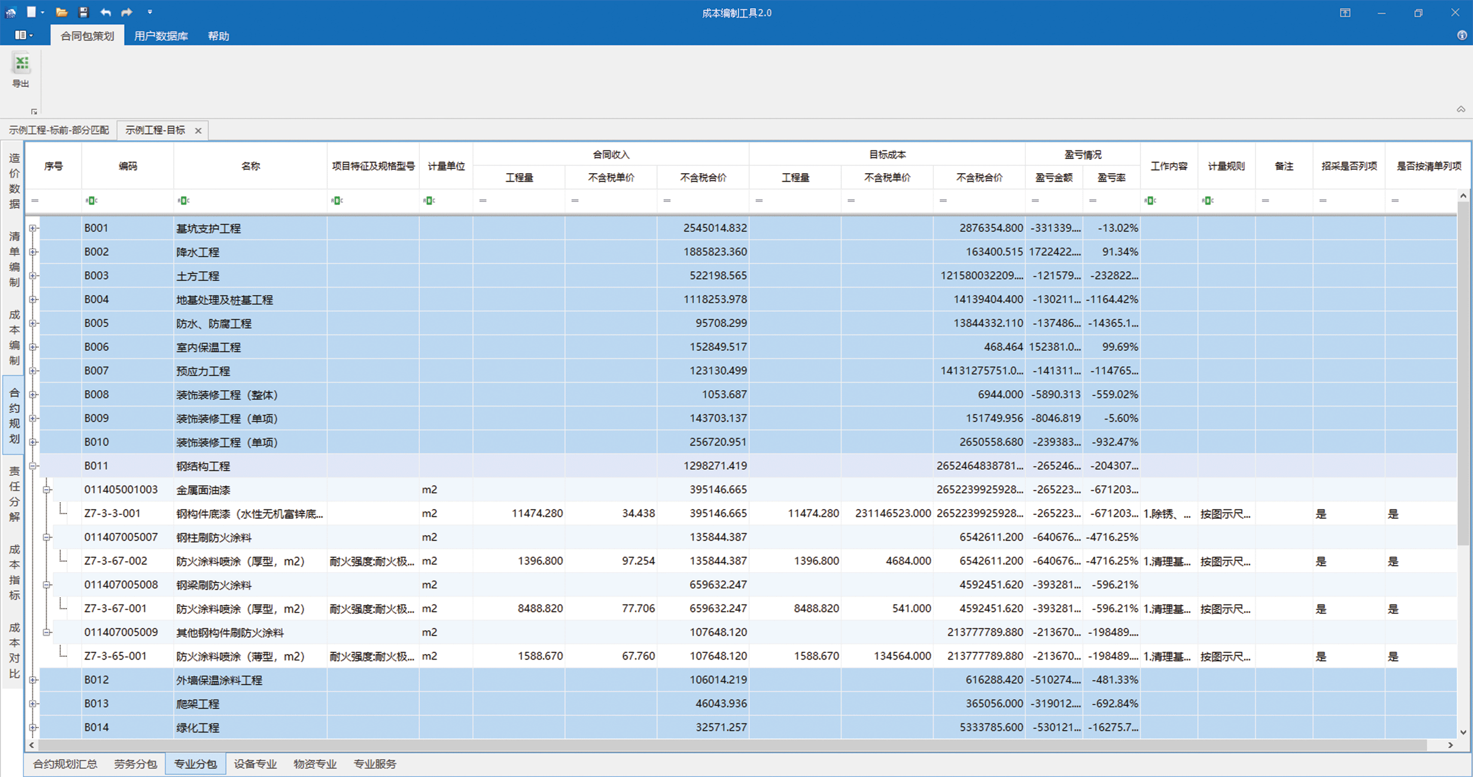Open the 用户数据库 ribbon tab
1473x777 pixels.
tap(161, 36)
